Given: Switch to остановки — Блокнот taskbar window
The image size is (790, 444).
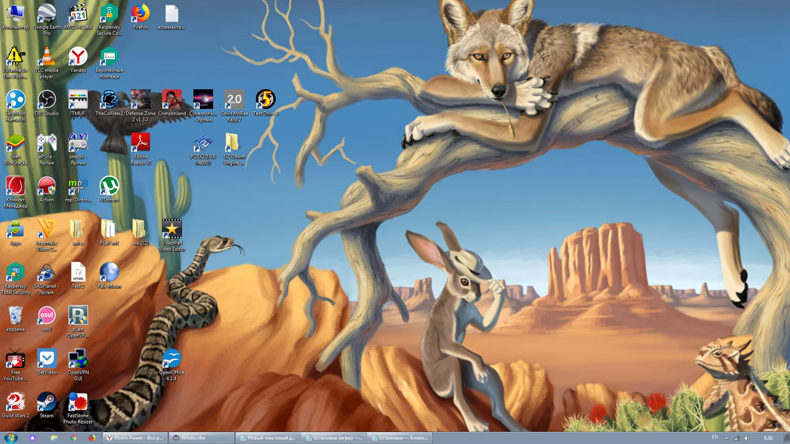Looking at the screenshot, I should (400, 438).
